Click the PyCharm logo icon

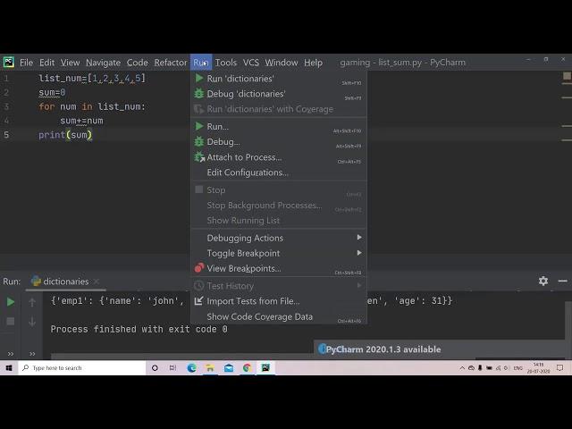(x=8, y=62)
